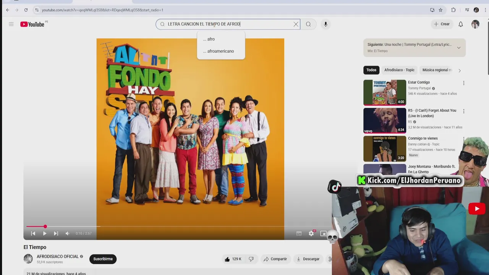The height and width of the screenshot is (275, 489).
Task: Click the '55,9 K suscriptores' text
Action: (50, 262)
